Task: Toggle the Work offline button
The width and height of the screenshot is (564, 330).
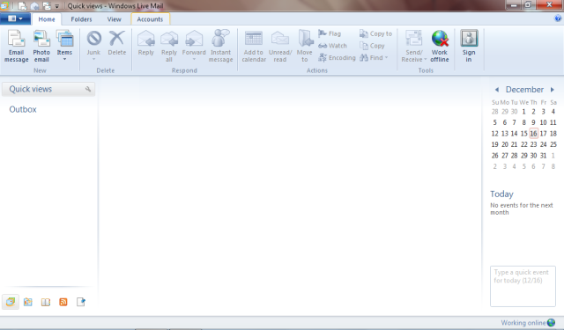Action: (x=440, y=47)
